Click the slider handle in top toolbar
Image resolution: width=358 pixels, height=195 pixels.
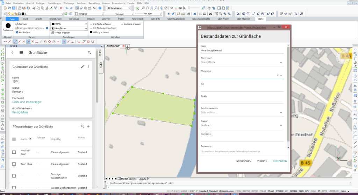click(189, 8)
